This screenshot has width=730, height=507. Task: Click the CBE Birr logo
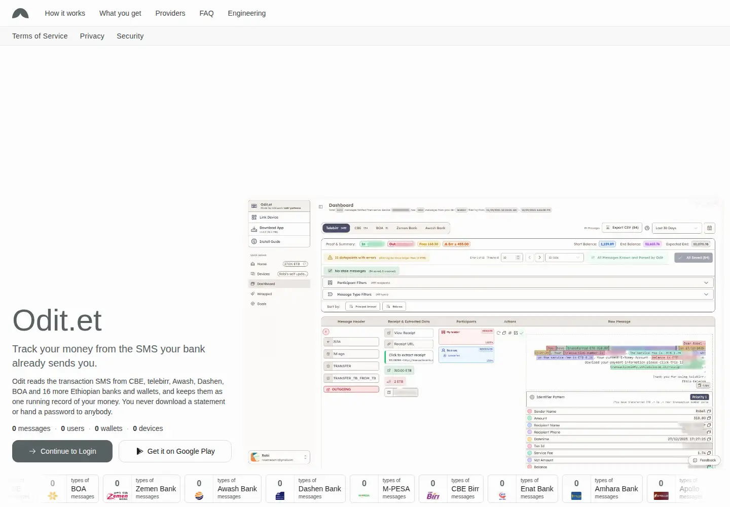coord(433,496)
